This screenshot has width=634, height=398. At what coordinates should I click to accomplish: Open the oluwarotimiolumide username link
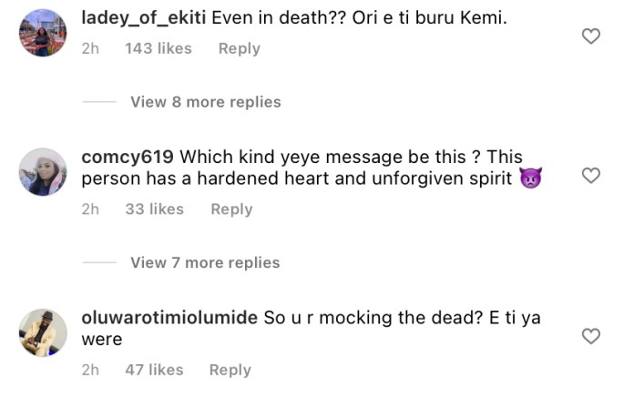pyautogui.click(x=169, y=318)
